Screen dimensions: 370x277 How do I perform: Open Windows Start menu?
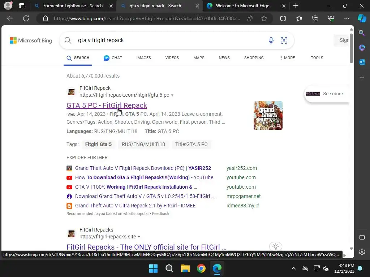(x=153, y=268)
